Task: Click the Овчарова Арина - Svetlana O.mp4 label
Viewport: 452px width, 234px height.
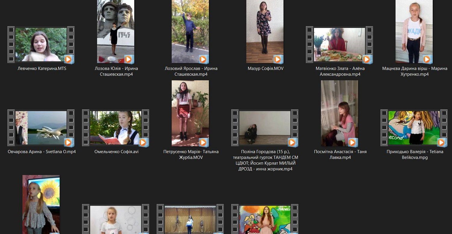Action: (42, 152)
